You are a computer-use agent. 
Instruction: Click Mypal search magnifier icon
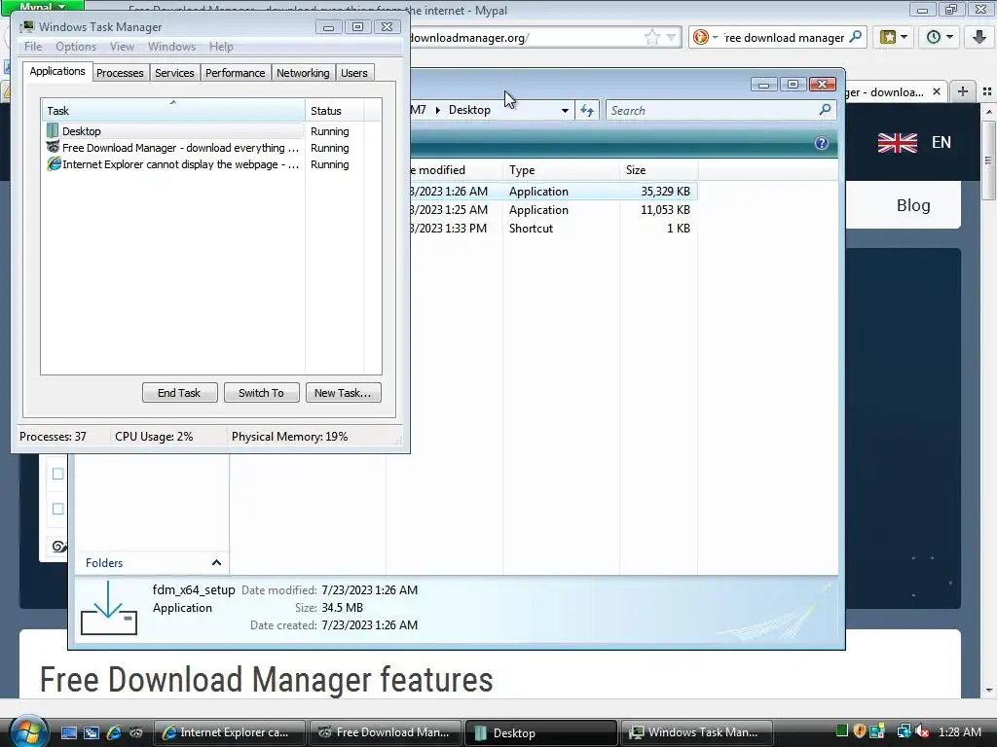855,37
